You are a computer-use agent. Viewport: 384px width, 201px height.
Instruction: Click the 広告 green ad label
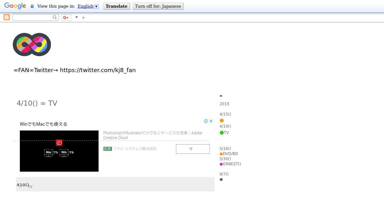(108, 149)
